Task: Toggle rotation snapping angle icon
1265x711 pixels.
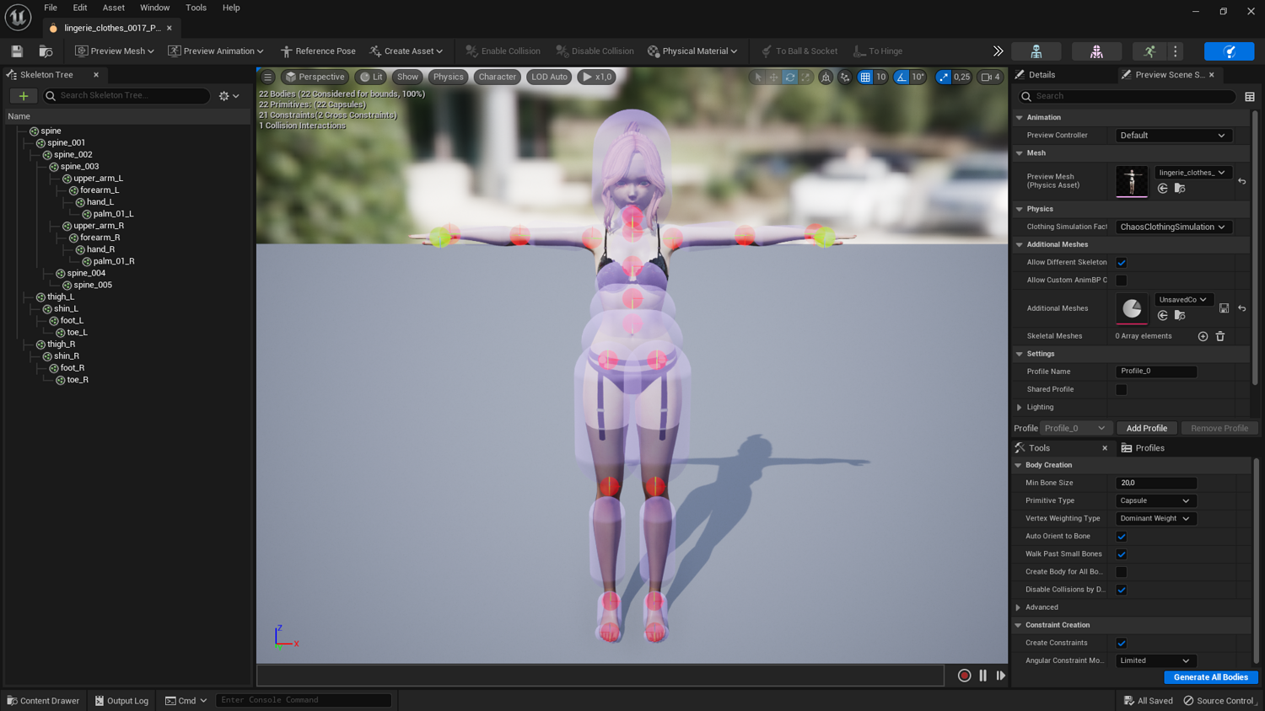Action: point(902,78)
